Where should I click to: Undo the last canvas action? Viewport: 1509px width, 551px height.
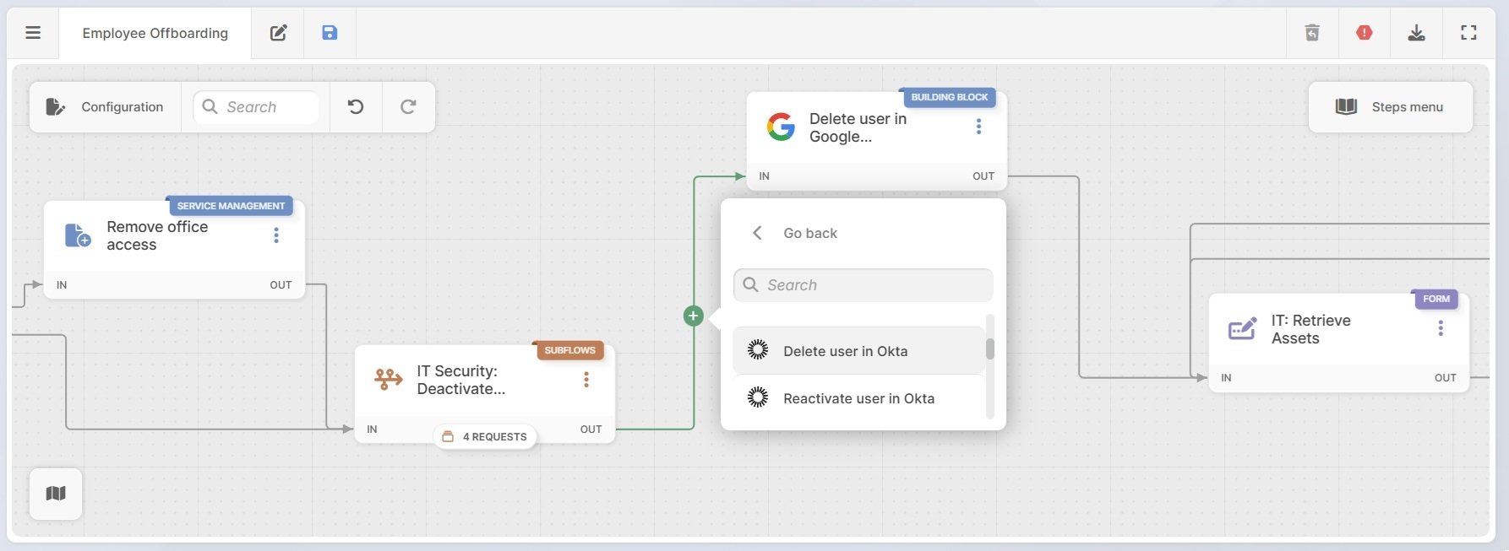point(356,107)
